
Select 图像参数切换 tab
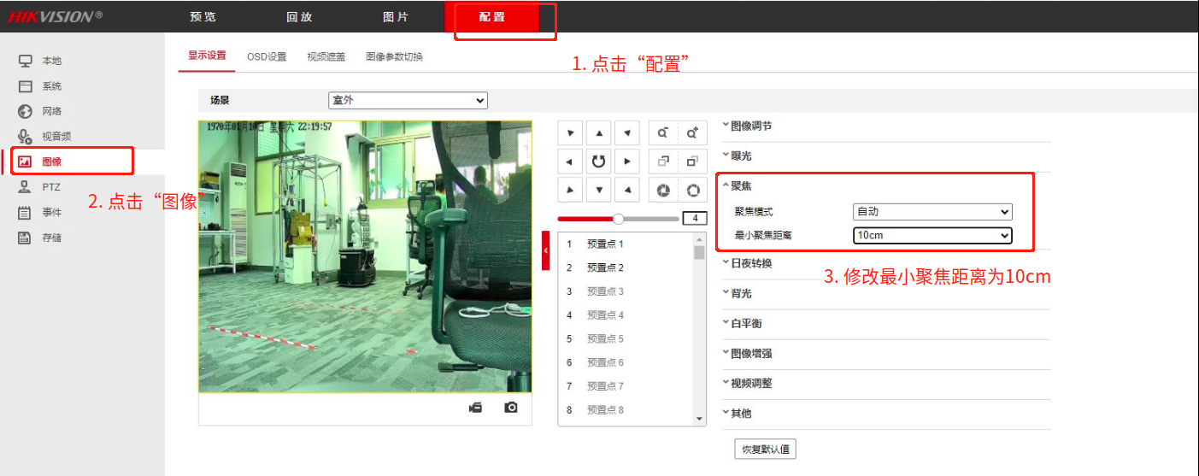coord(394,57)
